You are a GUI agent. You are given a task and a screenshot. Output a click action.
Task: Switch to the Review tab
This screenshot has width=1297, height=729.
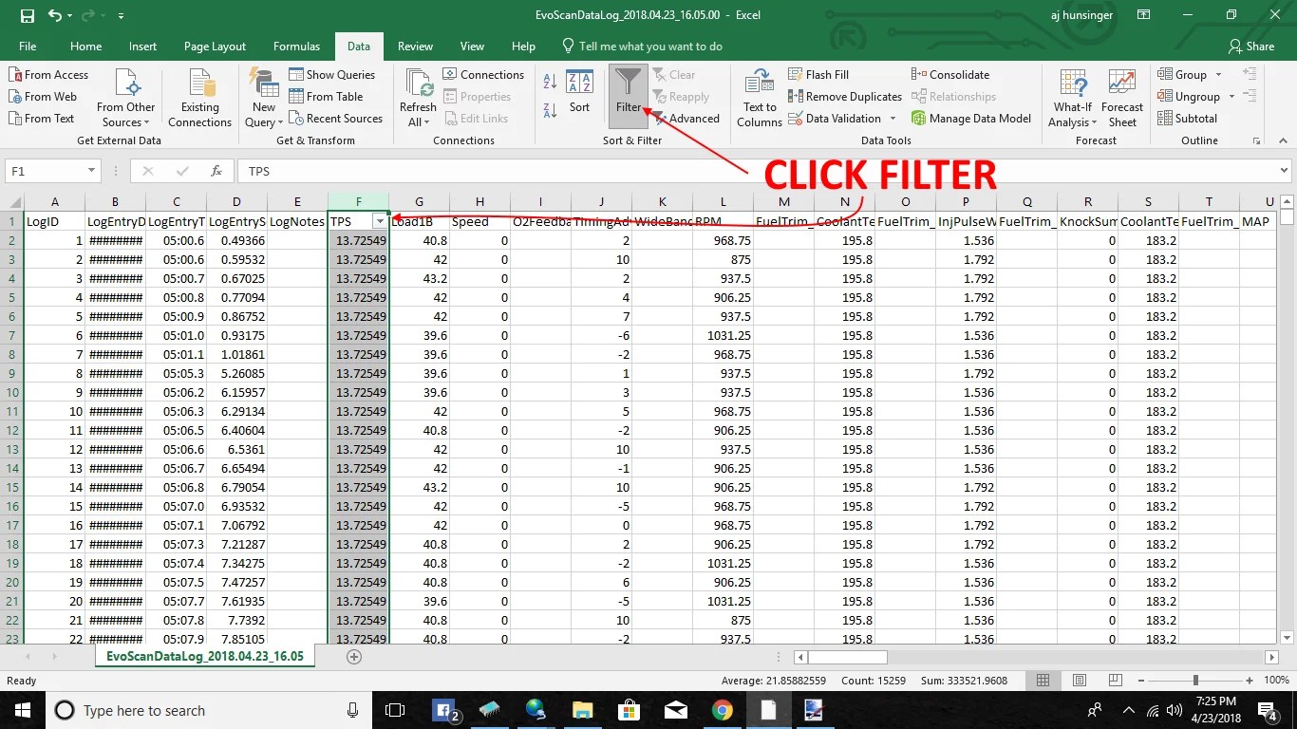point(415,47)
